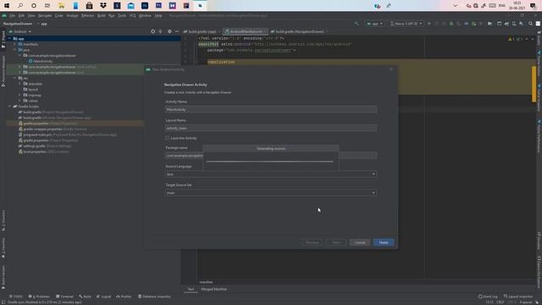Open the Analyze menu
Viewport: 542px width, 305px height.
tap(72, 15)
